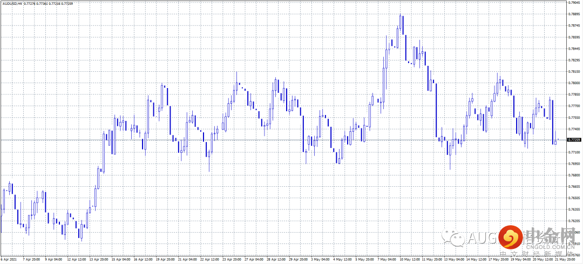Click the 9 Apr 04:00 date label
This screenshot has height=264, width=583.
(53, 259)
